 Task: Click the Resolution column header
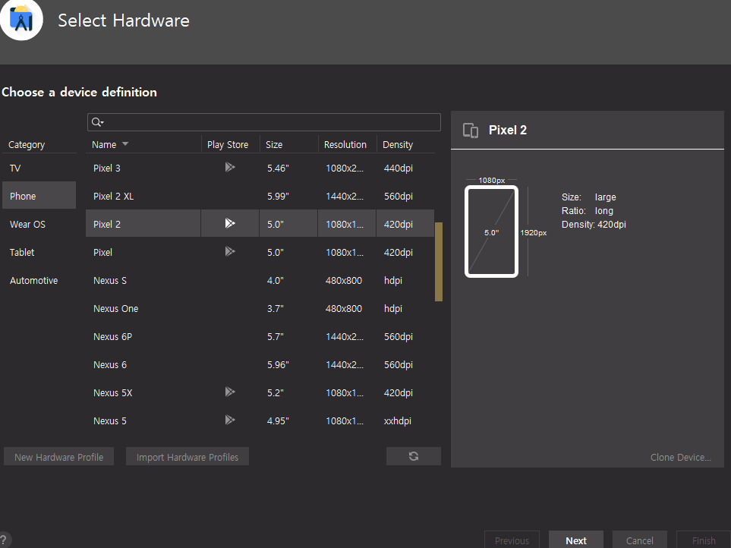348,144
